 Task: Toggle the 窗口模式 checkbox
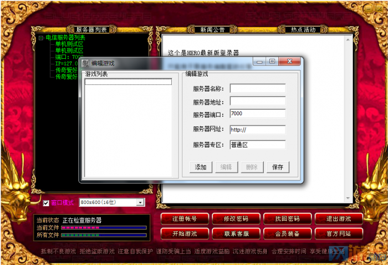[x=46, y=203]
